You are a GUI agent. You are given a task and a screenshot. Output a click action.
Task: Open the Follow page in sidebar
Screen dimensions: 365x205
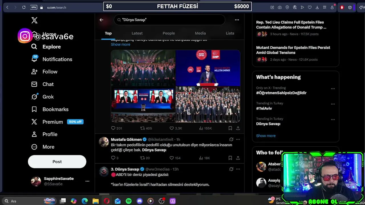(44, 72)
